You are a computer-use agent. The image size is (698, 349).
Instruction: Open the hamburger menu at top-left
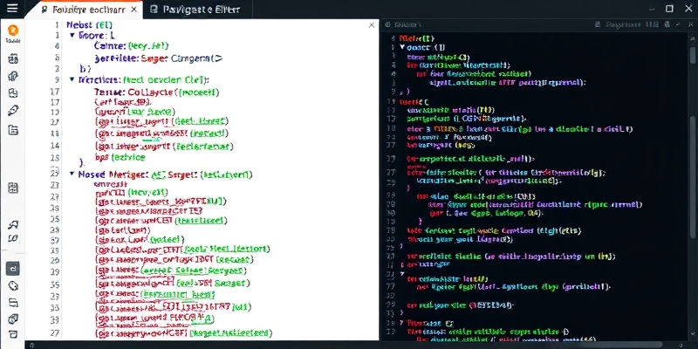tap(12, 9)
